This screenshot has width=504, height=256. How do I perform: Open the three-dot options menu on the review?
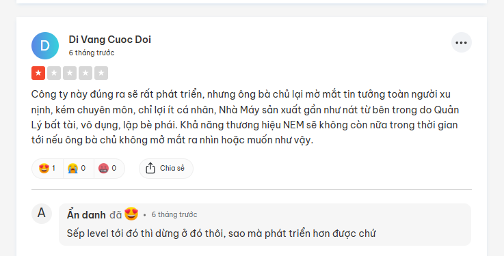461,42
